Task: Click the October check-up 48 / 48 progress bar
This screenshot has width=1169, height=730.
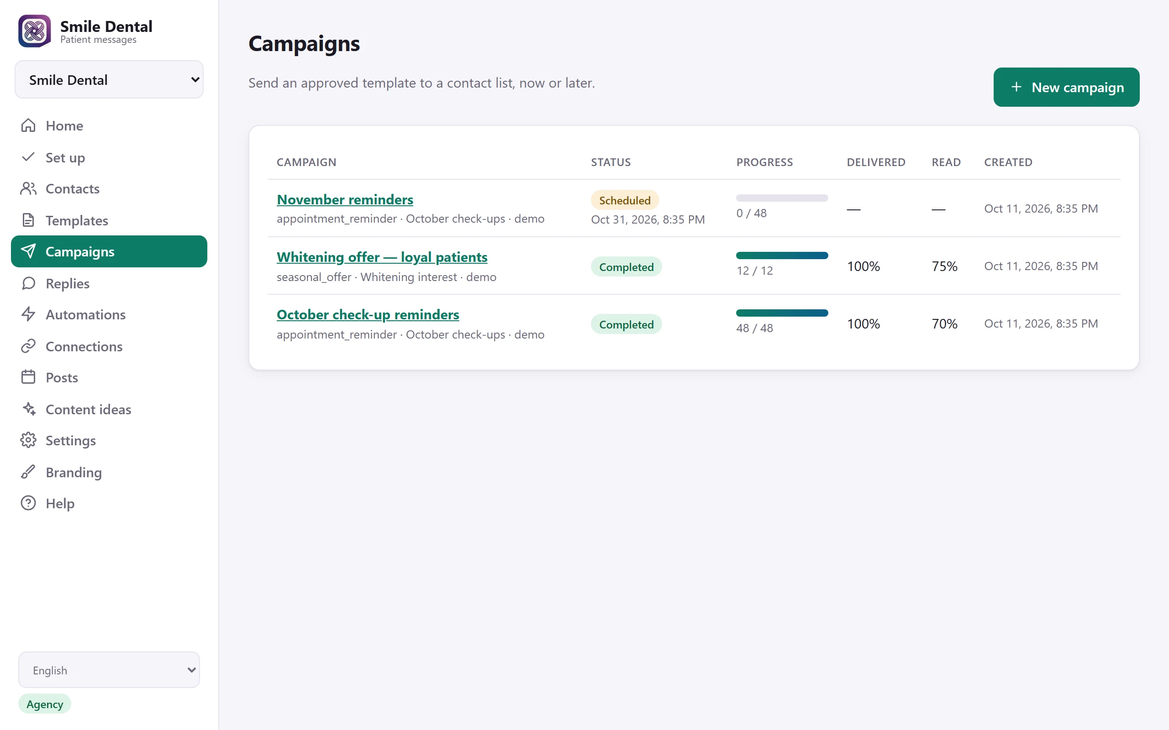Action: point(782,313)
